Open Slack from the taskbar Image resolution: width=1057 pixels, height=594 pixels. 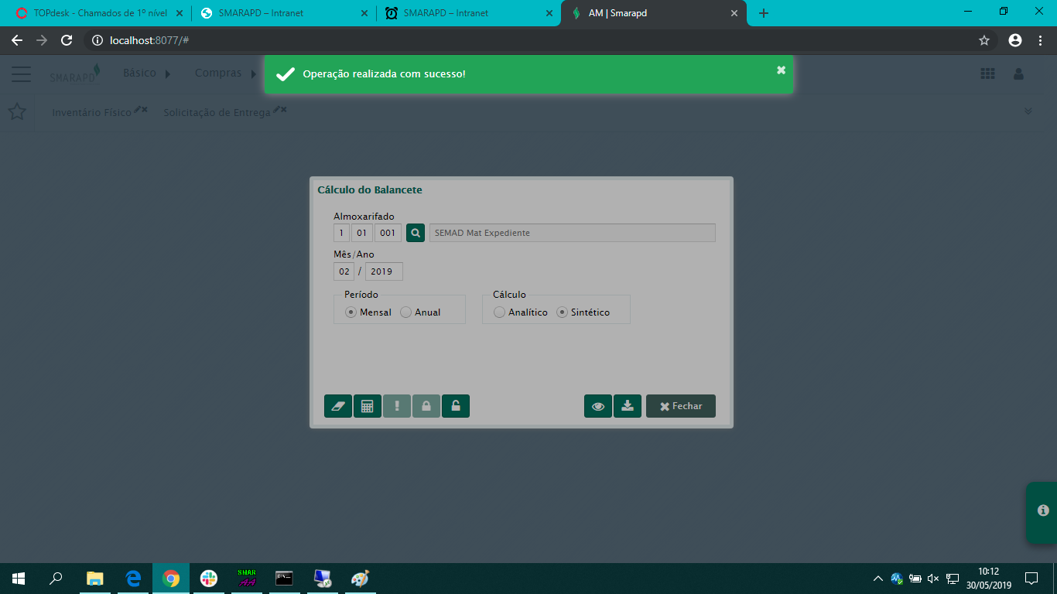click(209, 579)
